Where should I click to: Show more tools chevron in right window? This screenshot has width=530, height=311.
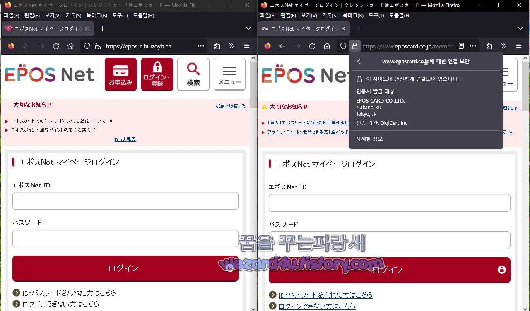pyautogui.click(x=503, y=46)
